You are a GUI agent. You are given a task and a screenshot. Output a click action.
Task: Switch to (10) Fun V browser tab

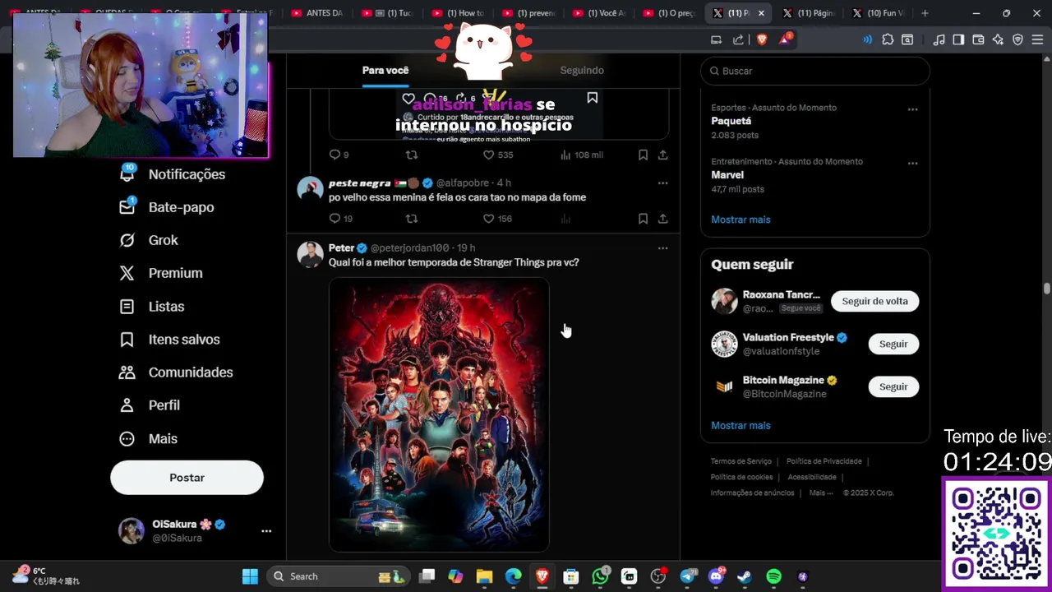(879, 13)
